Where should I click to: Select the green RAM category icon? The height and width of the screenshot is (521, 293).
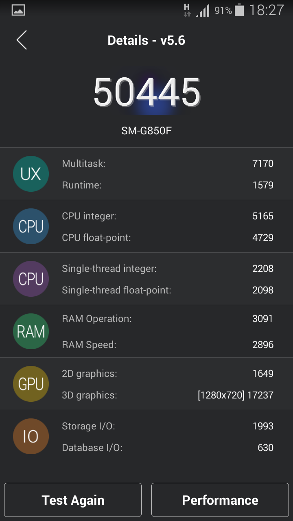31,331
